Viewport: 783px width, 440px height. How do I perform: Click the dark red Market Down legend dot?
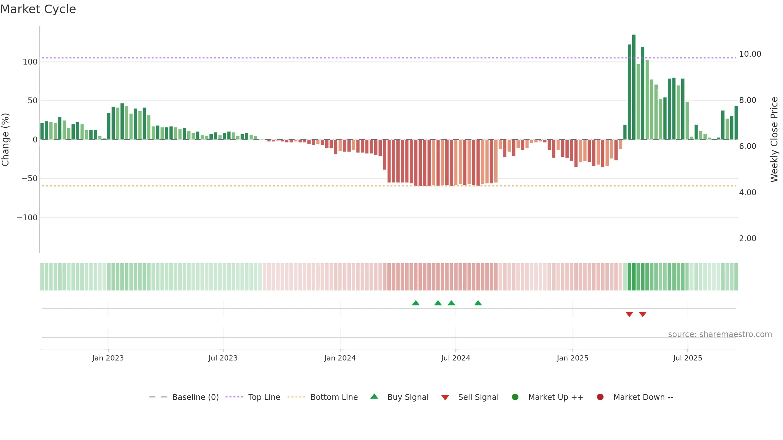(x=600, y=397)
